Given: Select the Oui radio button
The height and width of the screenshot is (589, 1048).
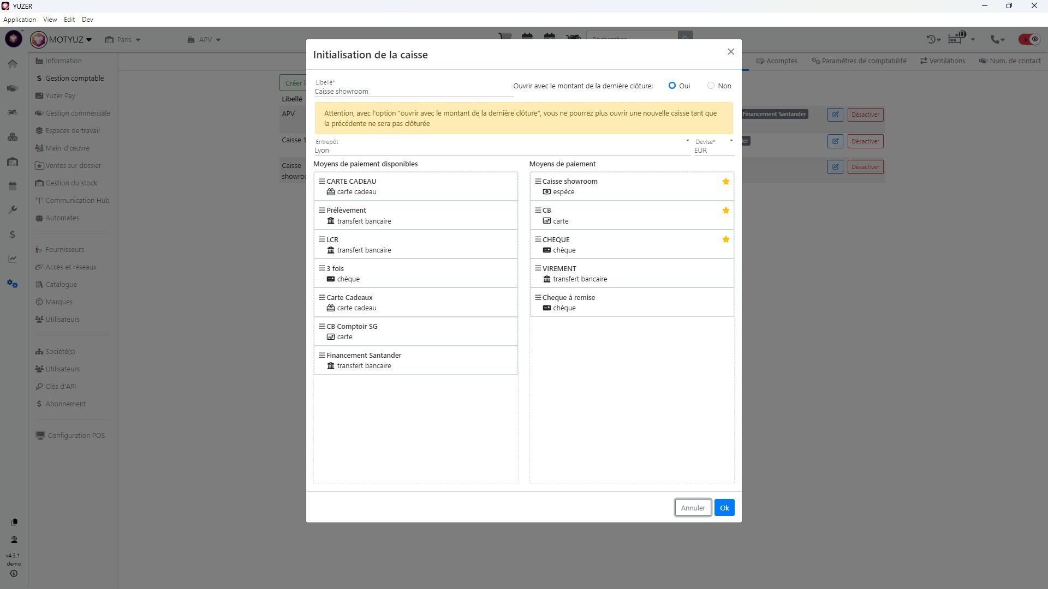Looking at the screenshot, I should tap(672, 86).
